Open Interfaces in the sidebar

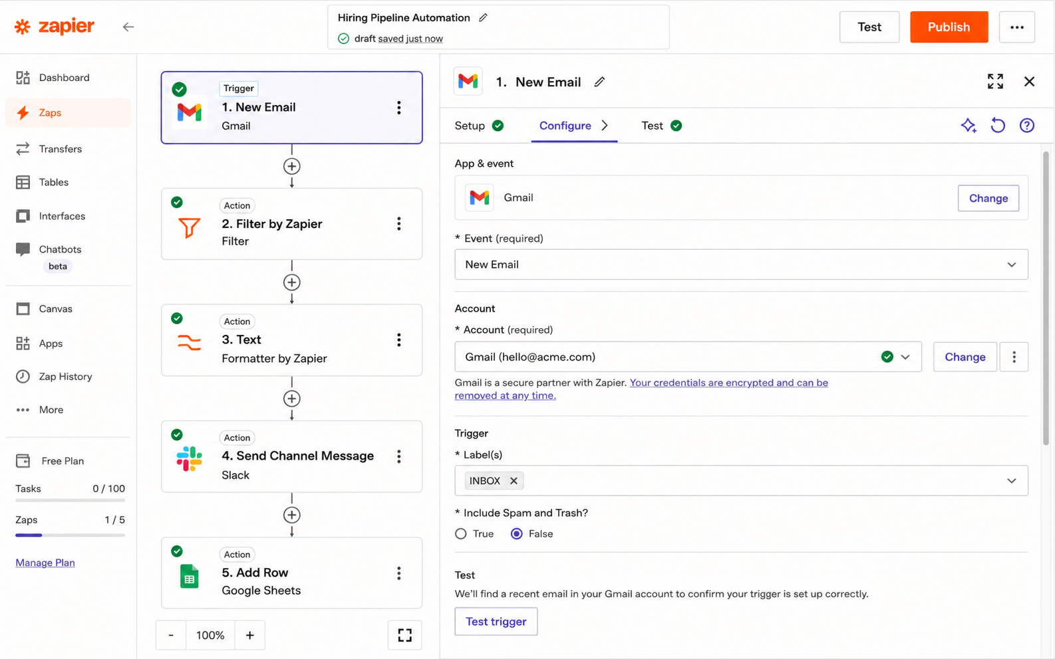68,216
